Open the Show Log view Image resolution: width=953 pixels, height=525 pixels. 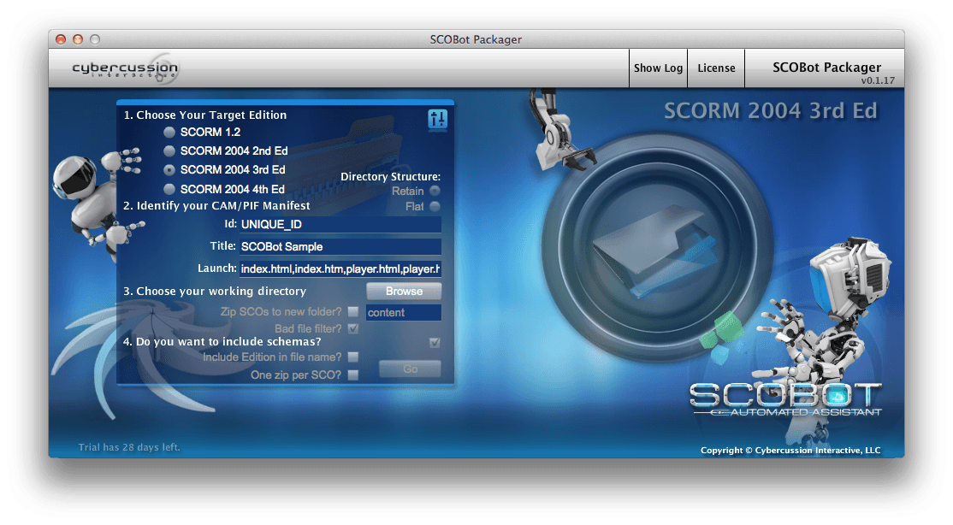pos(658,68)
